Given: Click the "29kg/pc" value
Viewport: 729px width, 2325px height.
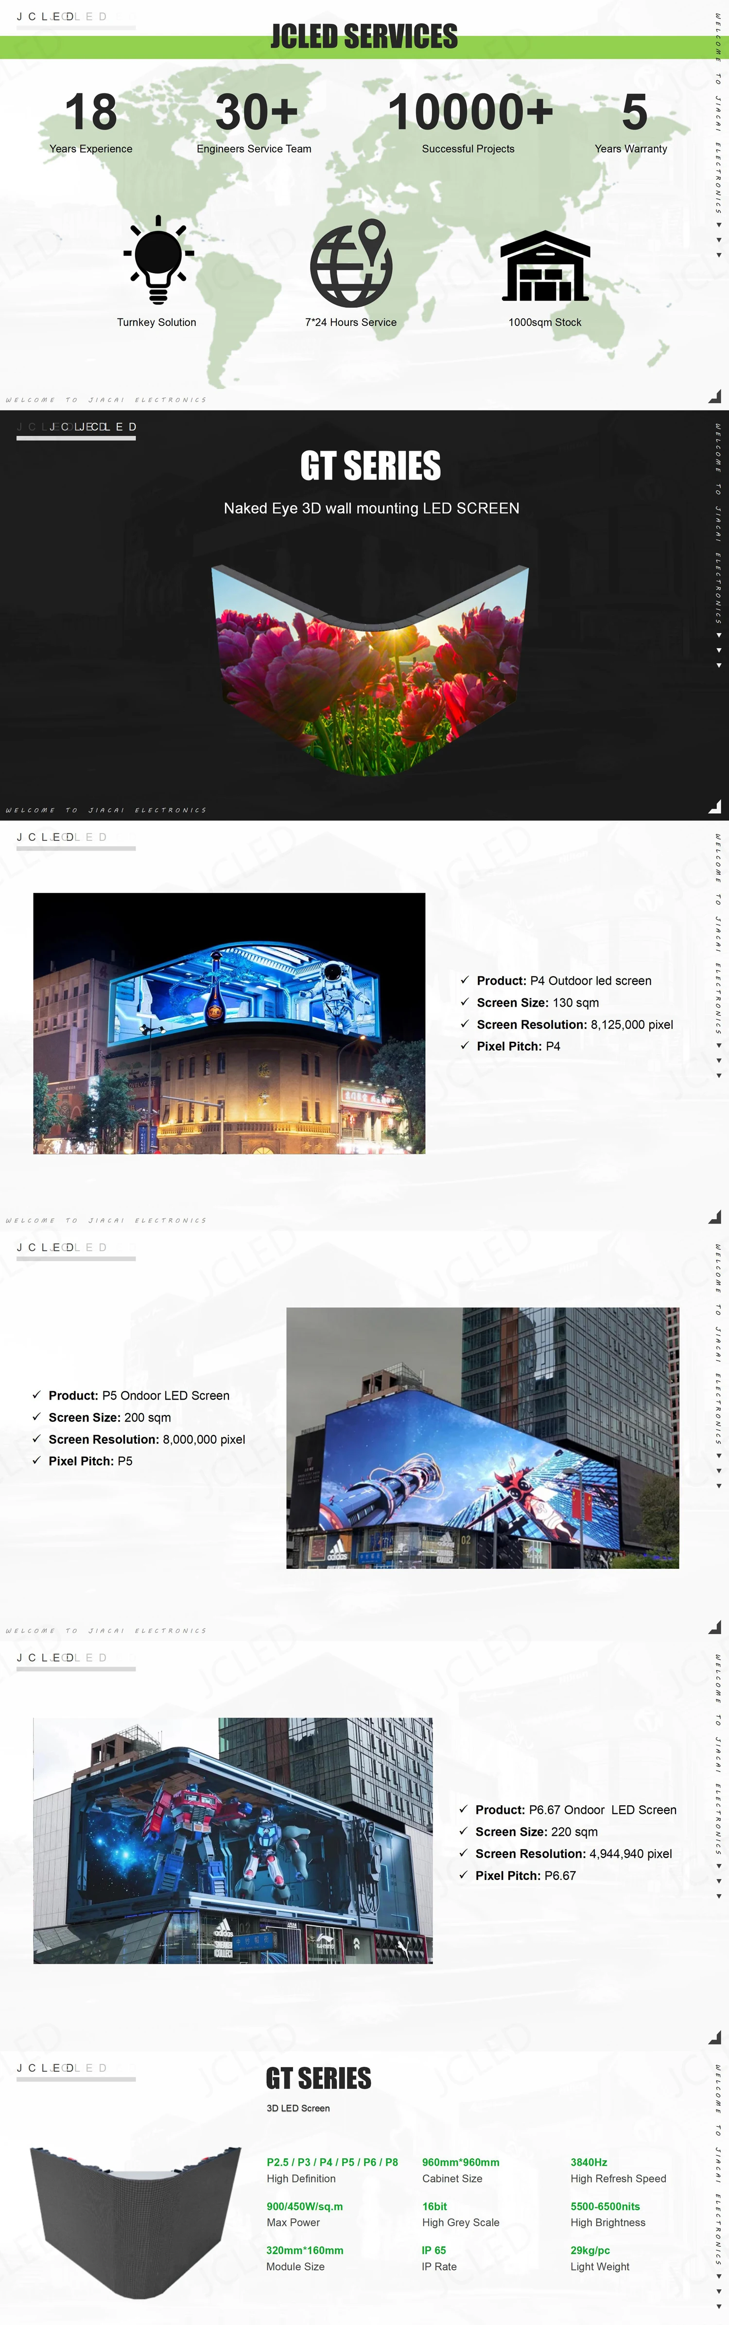Looking at the screenshot, I should tap(590, 2251).
